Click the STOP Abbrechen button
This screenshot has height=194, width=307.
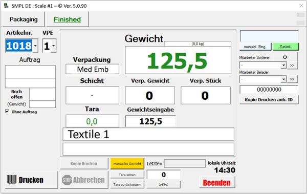pyautogui.click(x=84, y=180)
